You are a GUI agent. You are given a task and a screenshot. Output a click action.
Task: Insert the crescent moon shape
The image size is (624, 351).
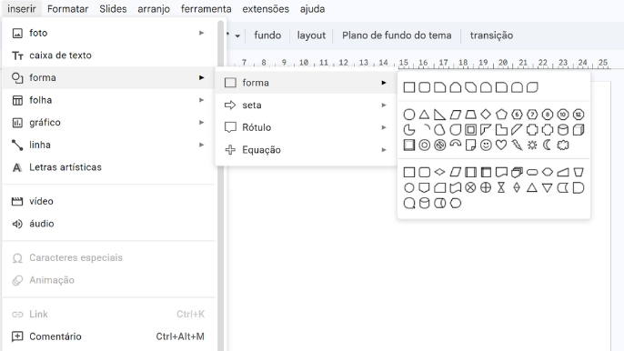pyautogui.click(x=548, y=145)
